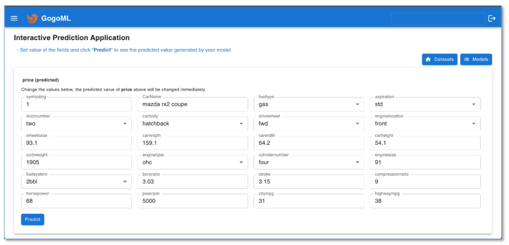Select the horsepower input field

[76, 201]
